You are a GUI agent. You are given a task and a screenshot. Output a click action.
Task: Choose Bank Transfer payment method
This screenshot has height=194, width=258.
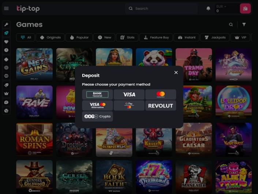pyautogui.click(x=97, y=94)
